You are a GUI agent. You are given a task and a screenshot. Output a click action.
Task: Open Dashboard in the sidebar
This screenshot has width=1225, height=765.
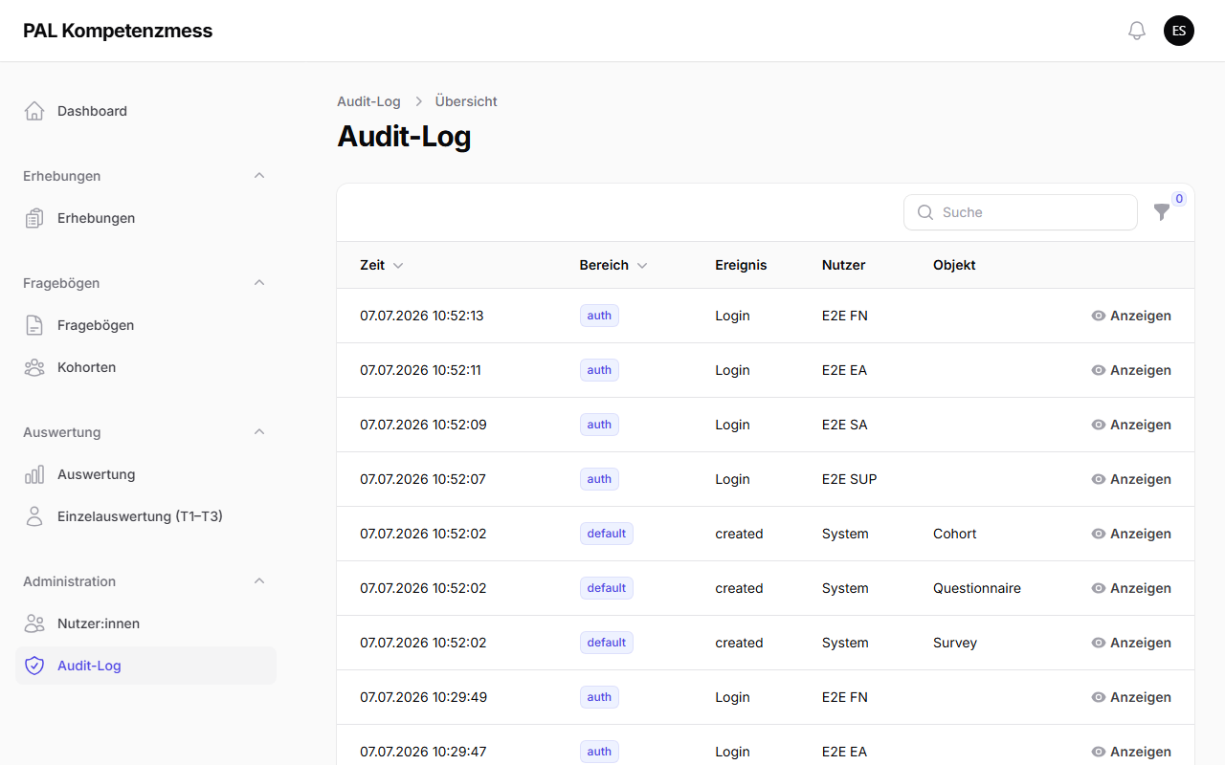[x=145, y=111]
